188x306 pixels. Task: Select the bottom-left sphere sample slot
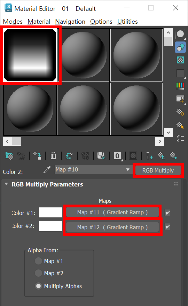tap(30, 109)
